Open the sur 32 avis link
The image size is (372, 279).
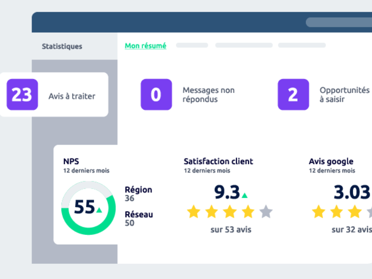tap(352, 230)
